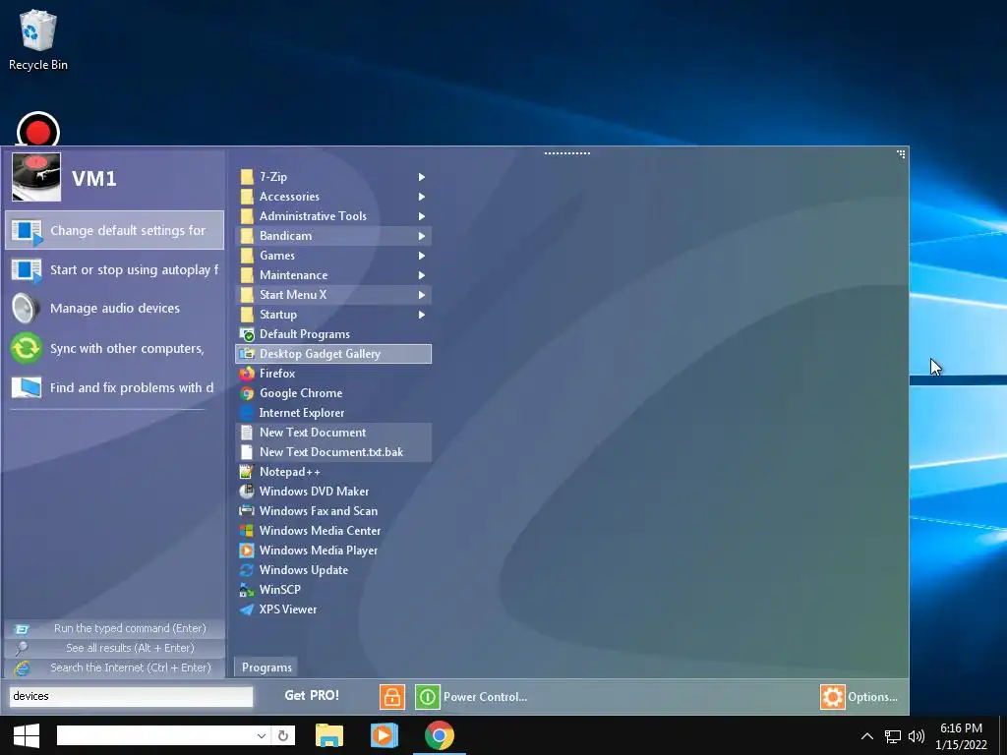The width and height of the screenshot is (1007, 755).
Task: Expand the Games submenu arrow
Action: 421,256
